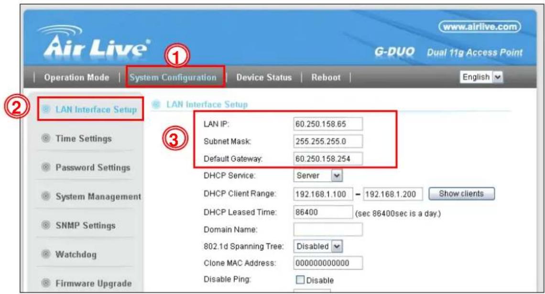
Task: Focus the empty Domain Name field
Action: (328, 229)
